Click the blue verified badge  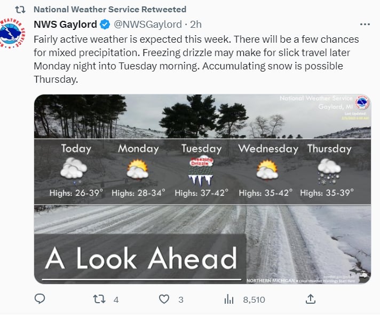point(105,25)
